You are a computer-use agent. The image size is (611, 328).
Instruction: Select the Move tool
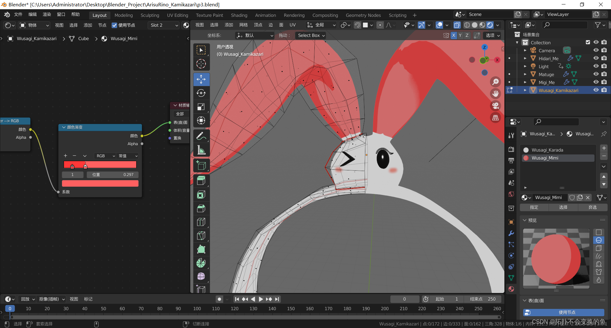[201, 79]
